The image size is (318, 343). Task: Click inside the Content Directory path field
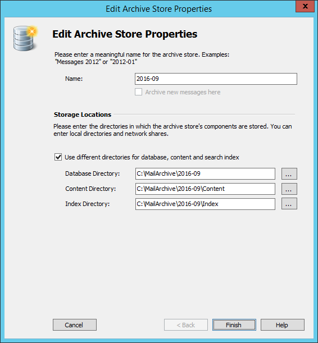(x=205, y=189)
